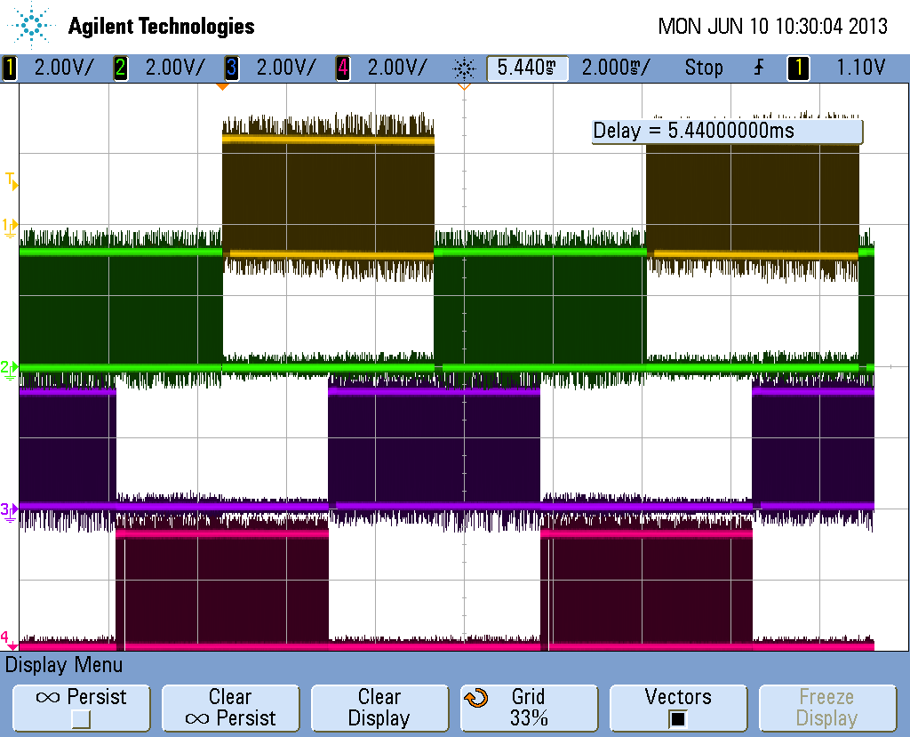The image size is (910, 737).
Task: Click the trigger source channel 1 badge
Action: [798, 68]
